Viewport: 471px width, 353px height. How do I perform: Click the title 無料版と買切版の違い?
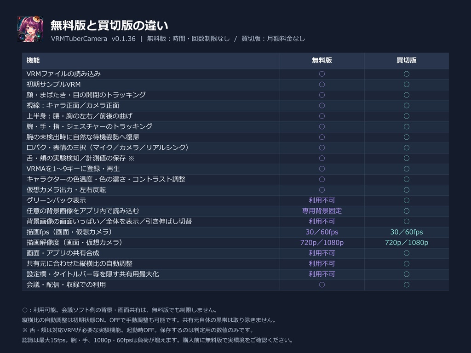pyautogui.click(x=109, y=25)
